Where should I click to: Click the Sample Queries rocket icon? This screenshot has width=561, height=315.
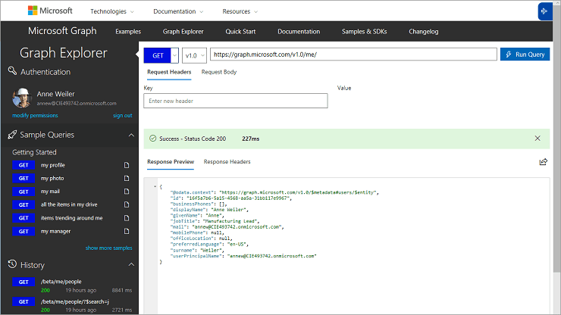[x=12, y=135]
